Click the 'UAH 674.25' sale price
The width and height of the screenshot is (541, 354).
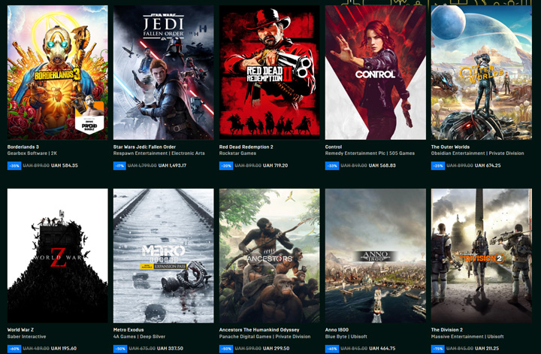tap(488, 165)
